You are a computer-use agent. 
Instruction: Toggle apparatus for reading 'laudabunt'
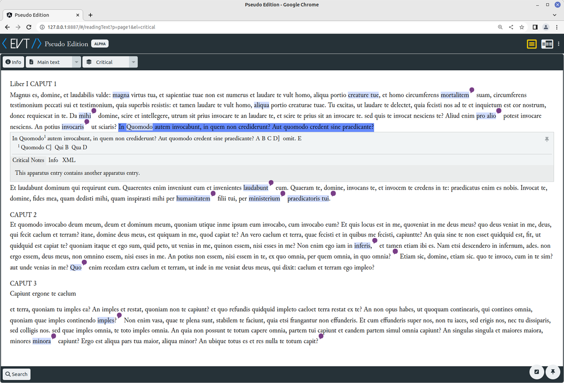256,188
